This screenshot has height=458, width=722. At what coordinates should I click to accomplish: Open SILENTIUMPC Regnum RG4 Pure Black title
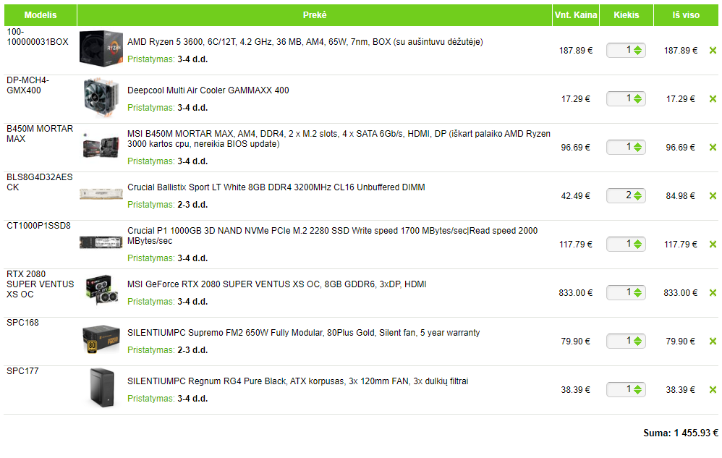click(x=298, y=381)
